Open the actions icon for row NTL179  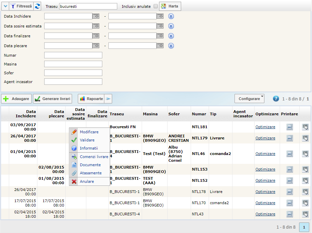pos(305,138)
